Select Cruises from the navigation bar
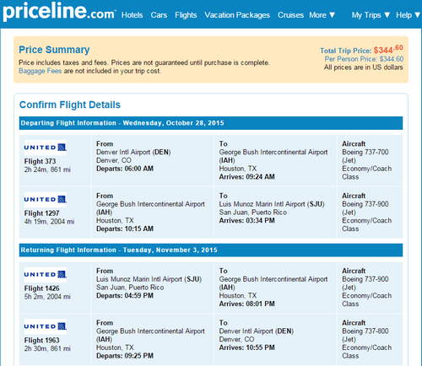This screenshot has width=422, height=366. point(290,15)
